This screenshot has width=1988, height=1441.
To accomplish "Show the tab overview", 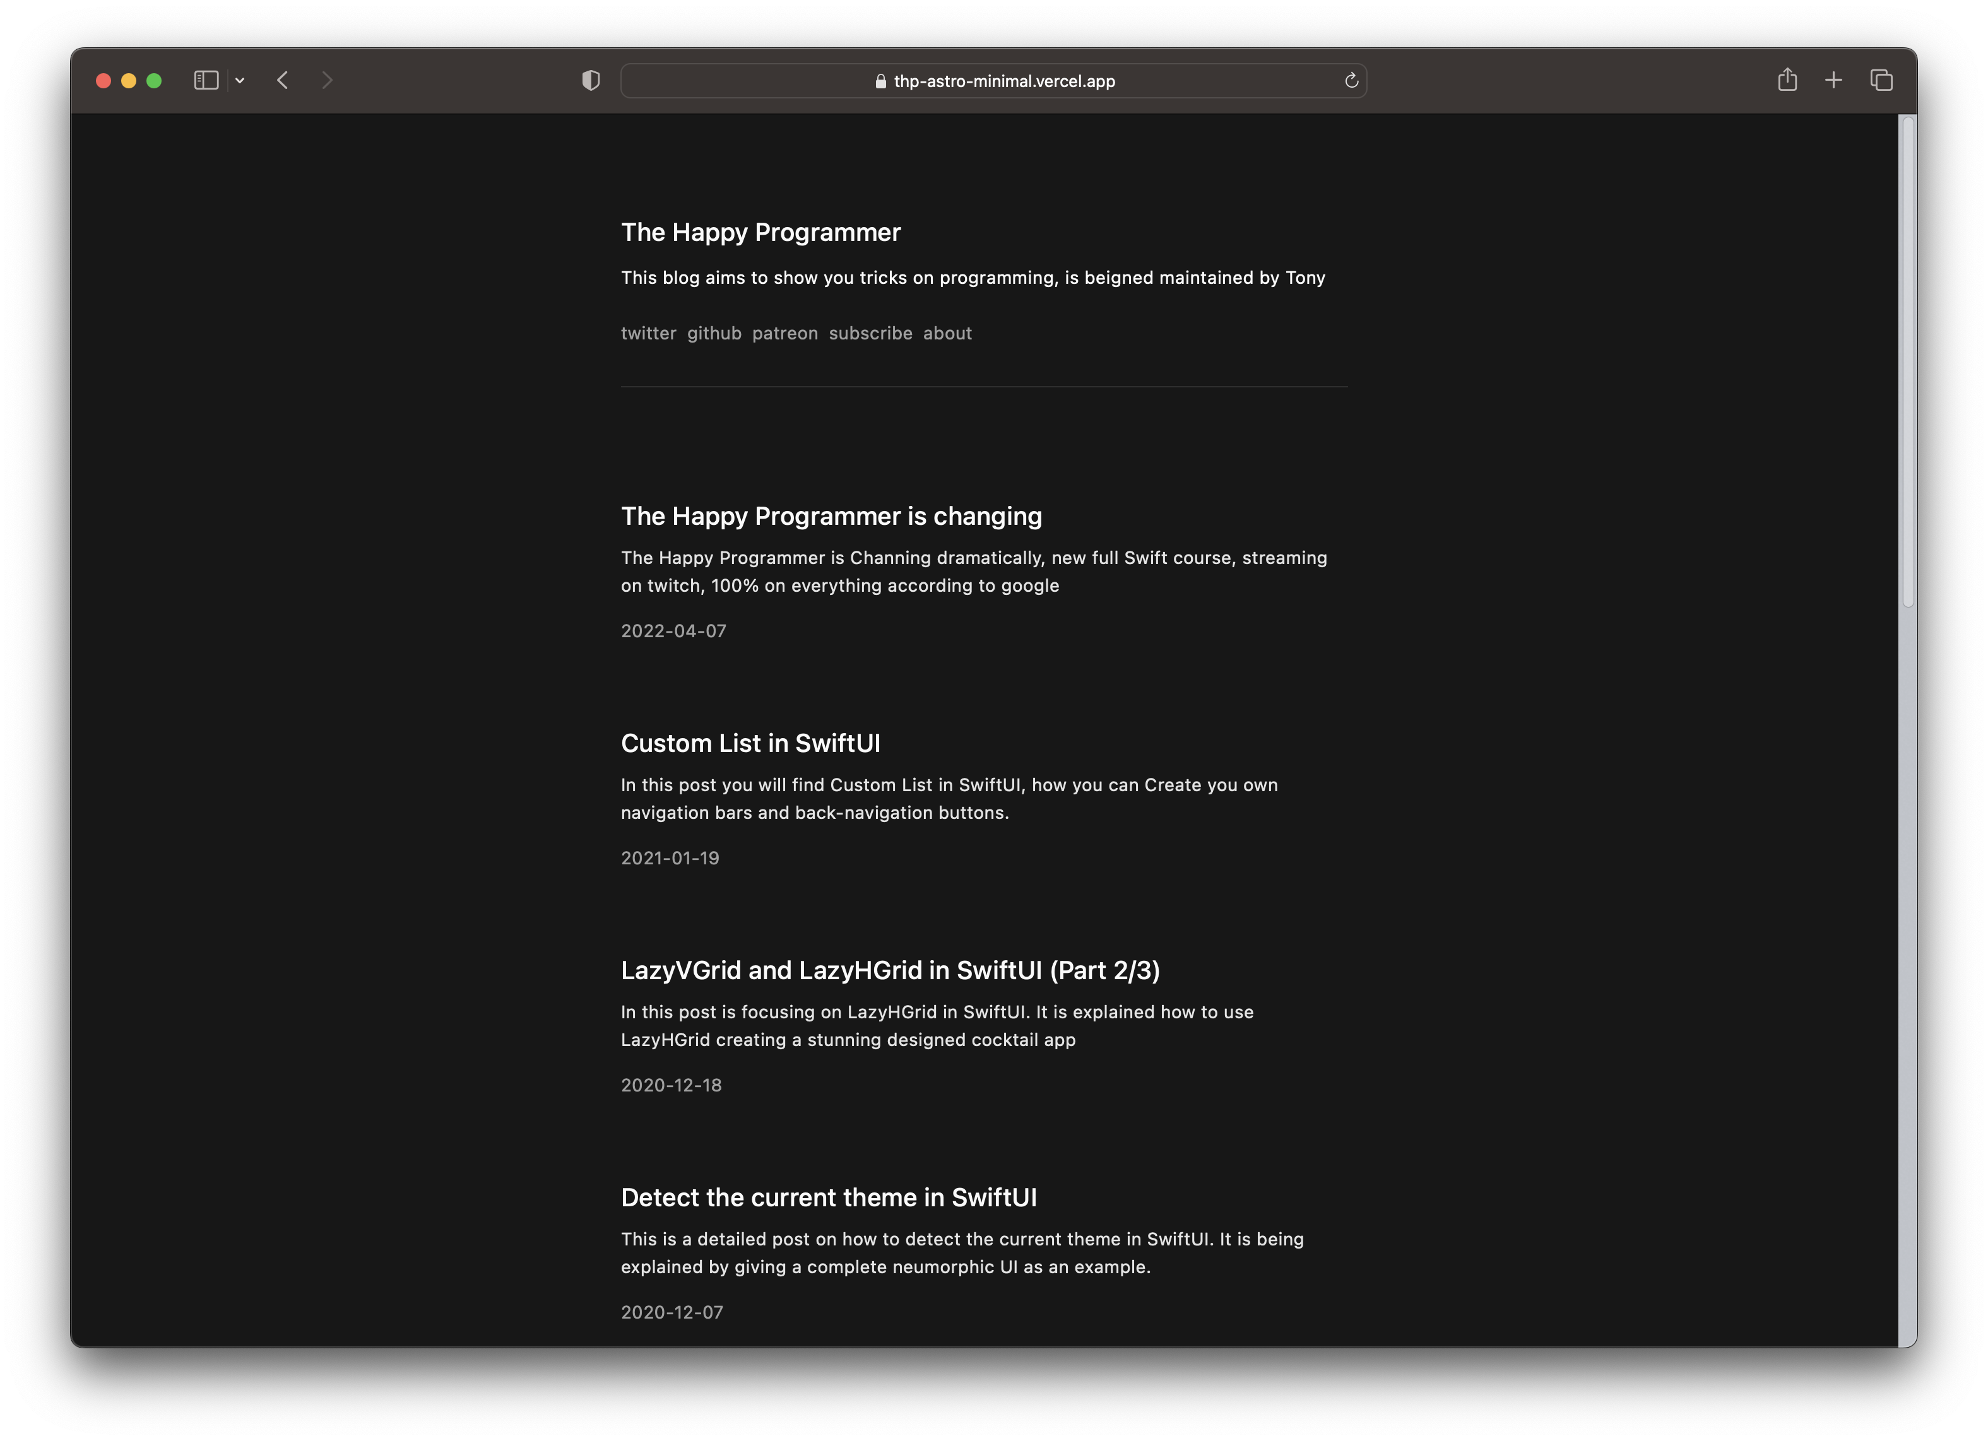I will click(x=1881, y=79).
